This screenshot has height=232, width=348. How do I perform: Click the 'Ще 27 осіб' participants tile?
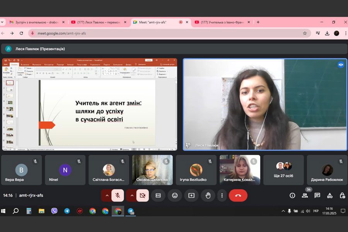[x=283, y=170]
